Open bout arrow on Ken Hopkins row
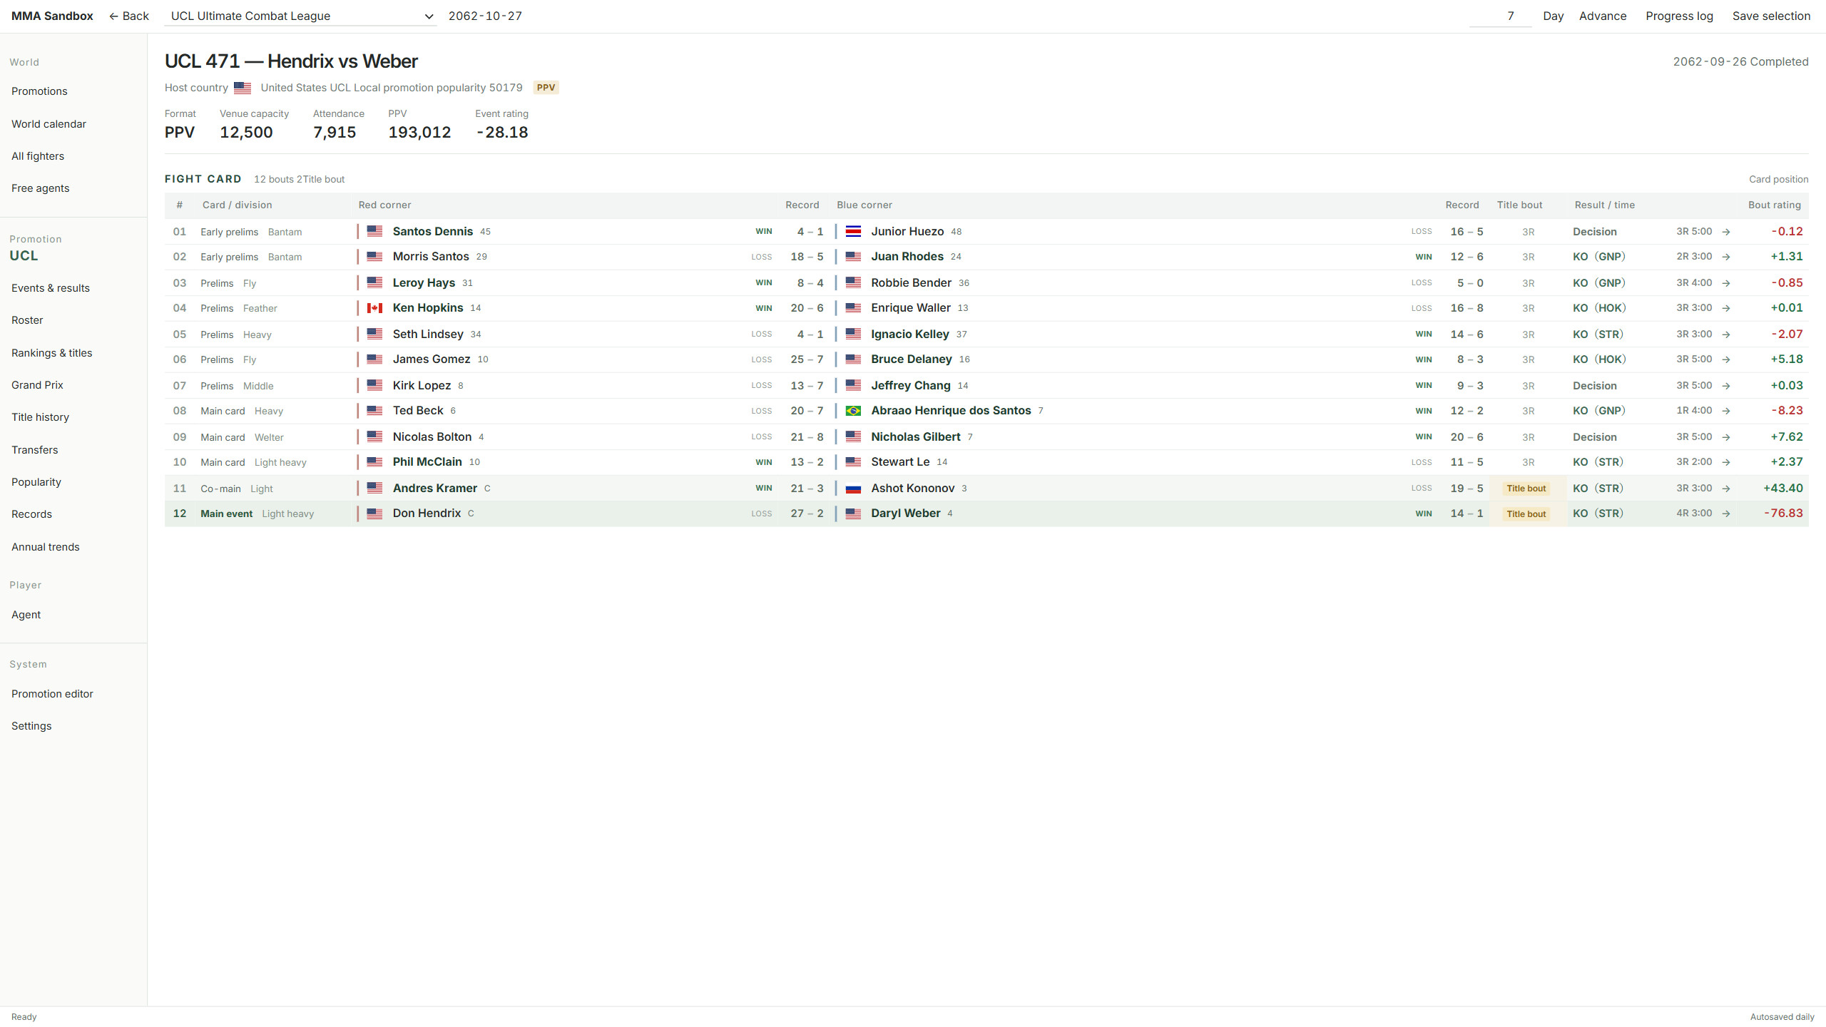This screenshot has height=1027, width=1826. click(x=1726, y=308)
